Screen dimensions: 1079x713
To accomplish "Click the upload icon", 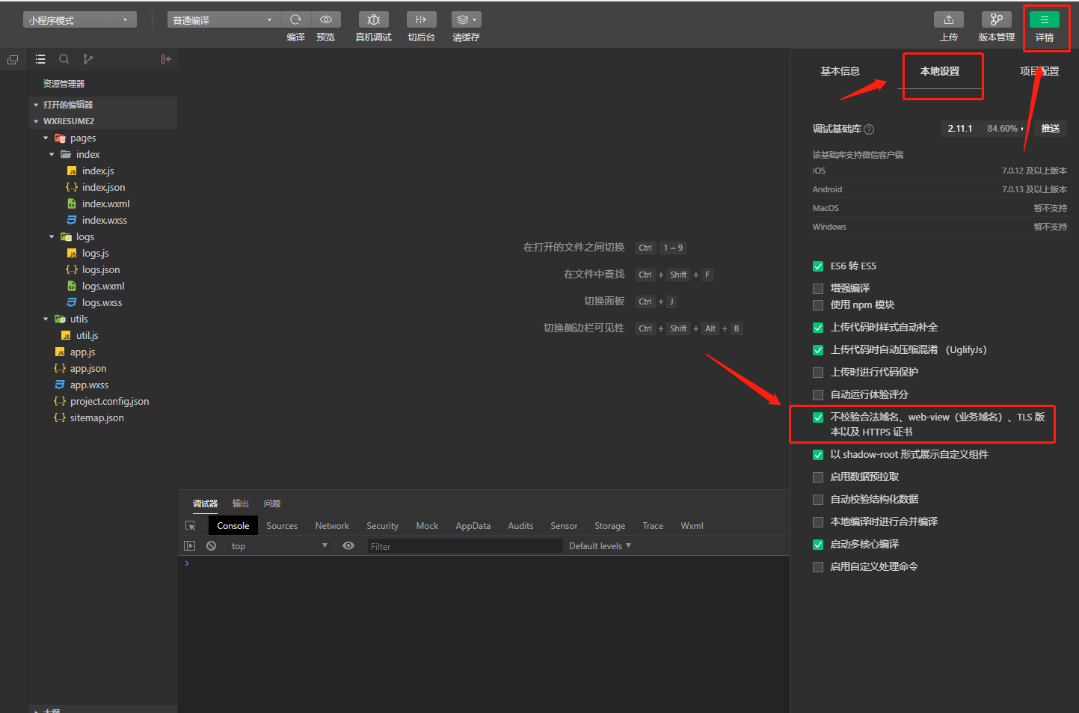I will [949, 19].
